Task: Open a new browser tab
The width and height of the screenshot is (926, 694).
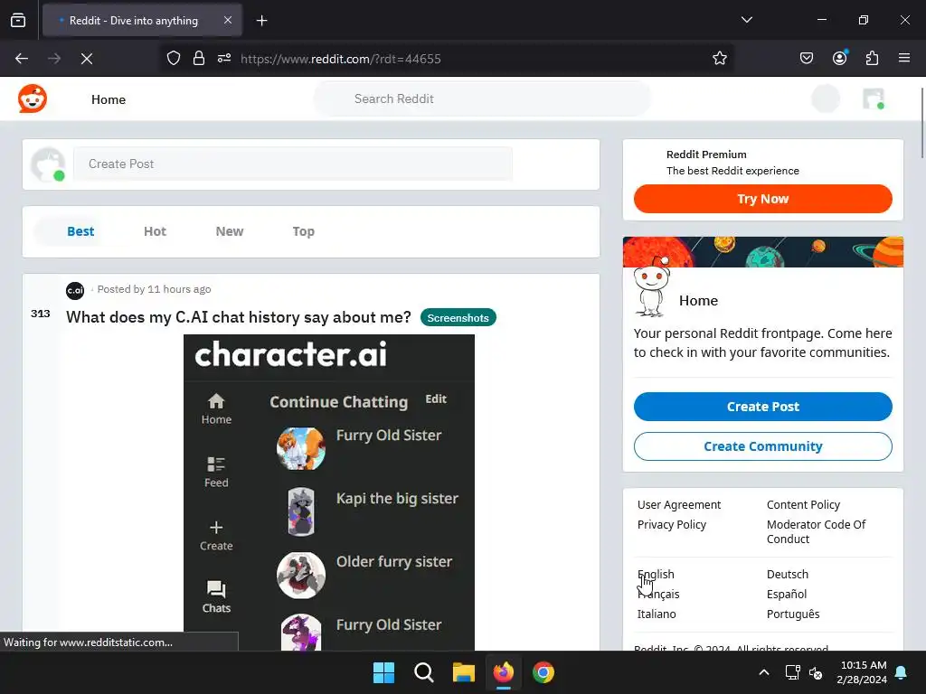Action: (261, 21)
